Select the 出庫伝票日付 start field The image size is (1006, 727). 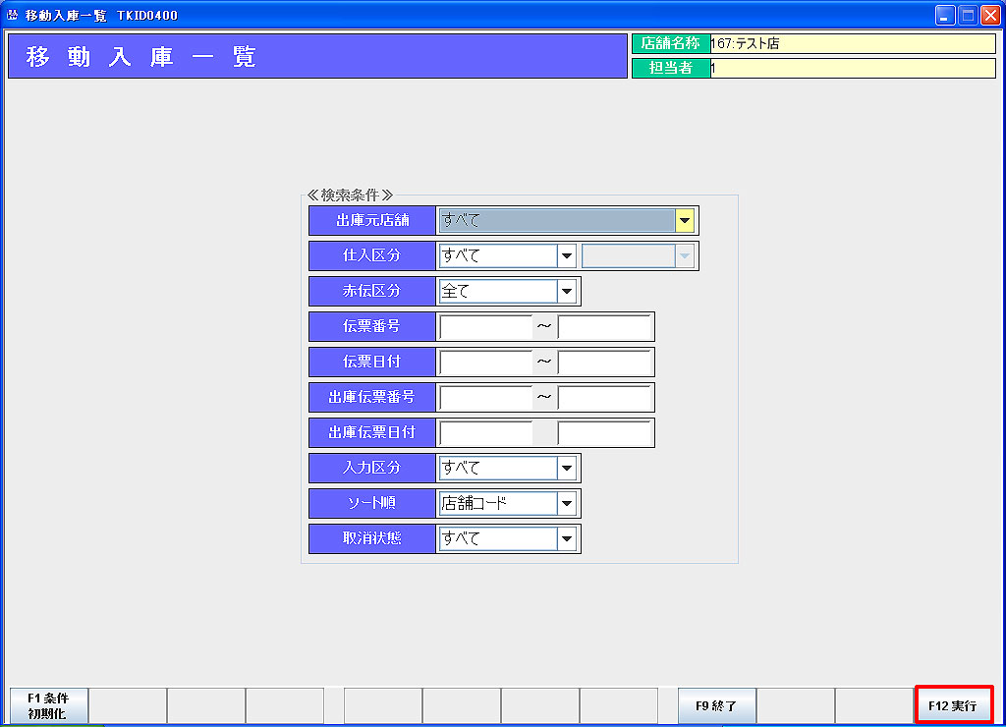[486, 433]
